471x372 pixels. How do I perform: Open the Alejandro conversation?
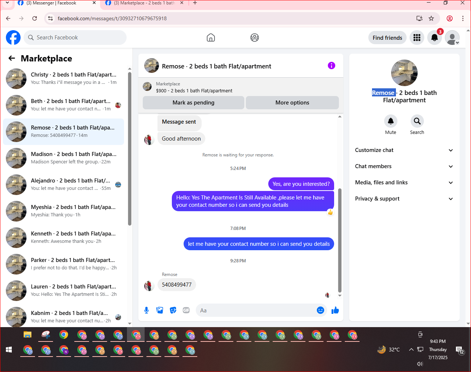[x=63, y=185]
